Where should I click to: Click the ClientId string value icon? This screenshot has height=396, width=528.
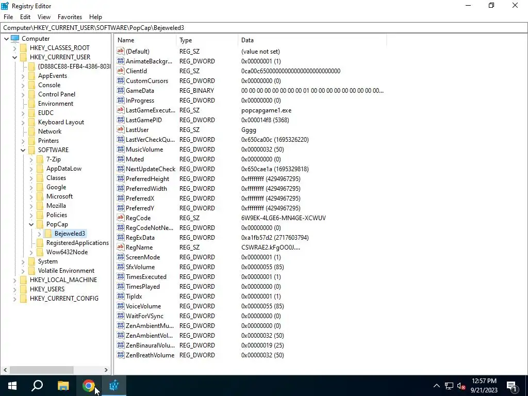(x=121, y=71)
